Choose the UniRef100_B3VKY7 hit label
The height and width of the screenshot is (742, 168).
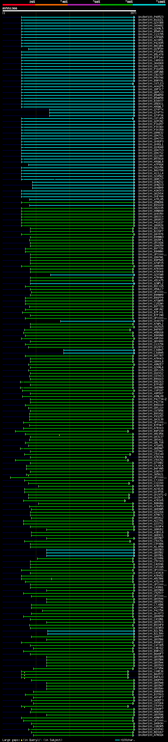(x=150, y=101)
